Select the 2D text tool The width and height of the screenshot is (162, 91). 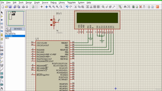(x=2, y=88)
